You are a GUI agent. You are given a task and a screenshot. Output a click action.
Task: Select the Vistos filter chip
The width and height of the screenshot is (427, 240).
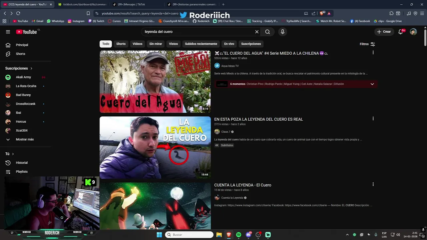173,44
